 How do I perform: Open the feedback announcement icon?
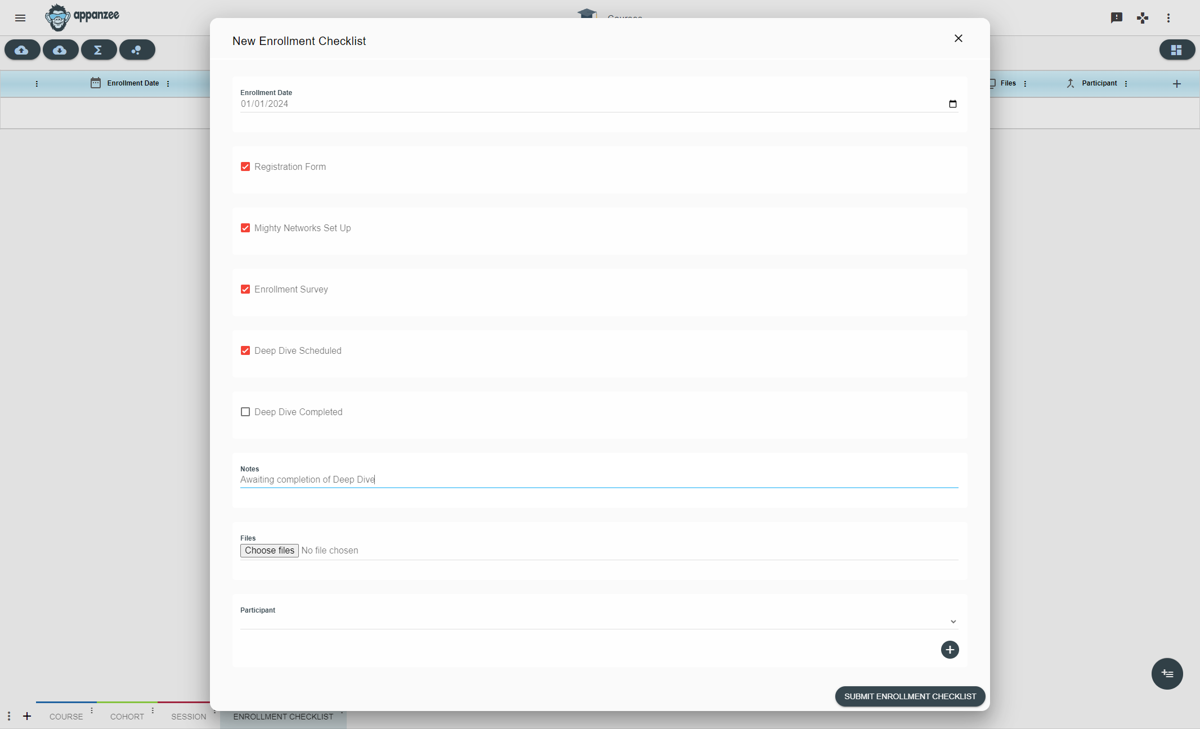pos(1117,18)
